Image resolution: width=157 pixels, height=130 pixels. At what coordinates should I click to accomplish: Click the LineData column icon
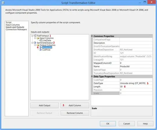tap(41, 40)
